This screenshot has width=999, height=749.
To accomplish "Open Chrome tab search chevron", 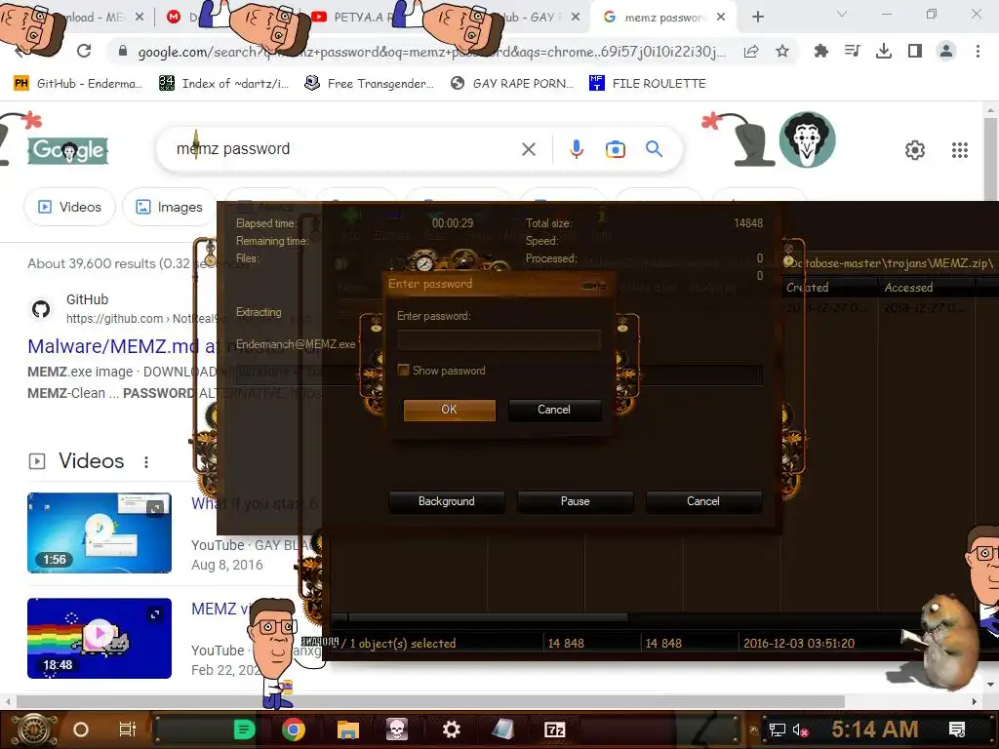I will coord(842,14).
